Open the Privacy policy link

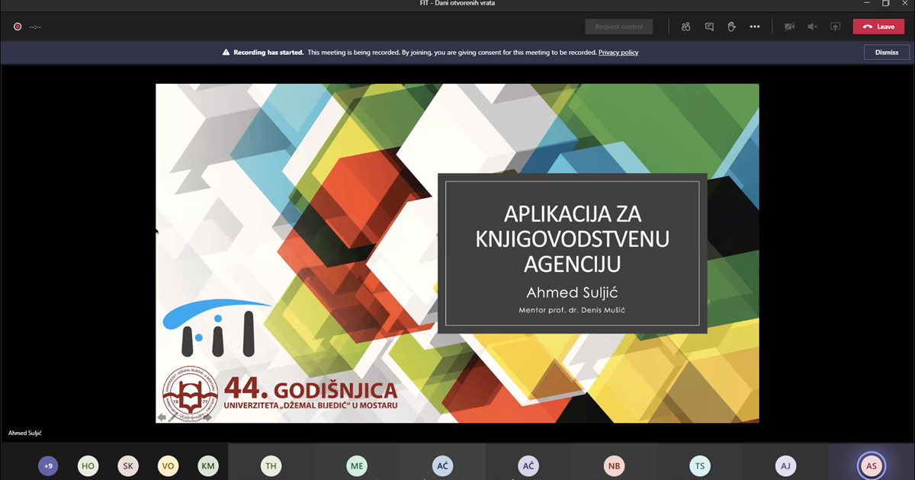tap(618, 53)
